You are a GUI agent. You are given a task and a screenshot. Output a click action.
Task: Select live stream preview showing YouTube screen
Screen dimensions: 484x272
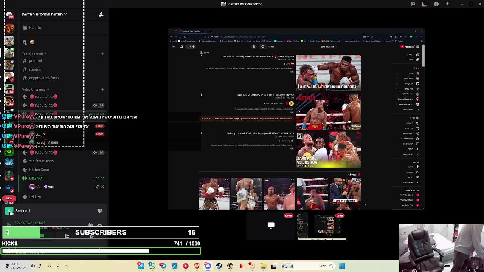pyautogui.click(x=322, y=226)
